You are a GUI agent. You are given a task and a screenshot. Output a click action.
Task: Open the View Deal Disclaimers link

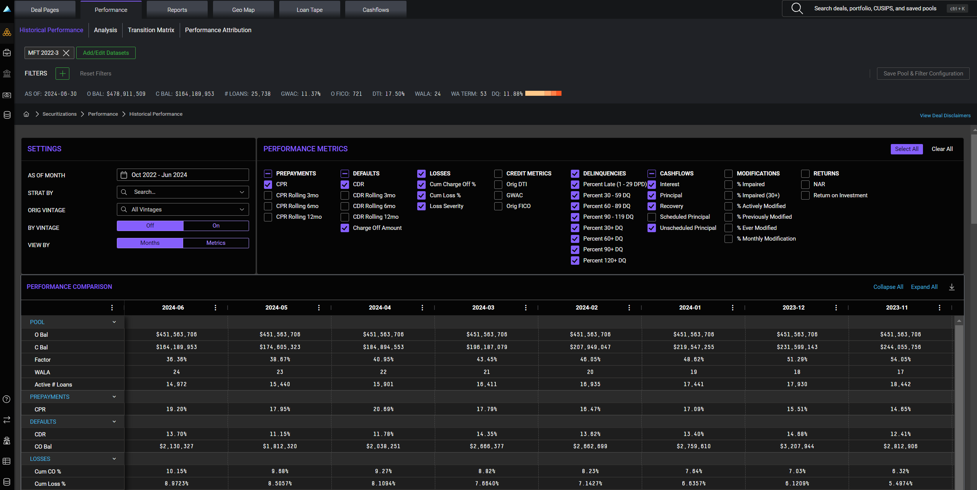[x=945, y=115]
